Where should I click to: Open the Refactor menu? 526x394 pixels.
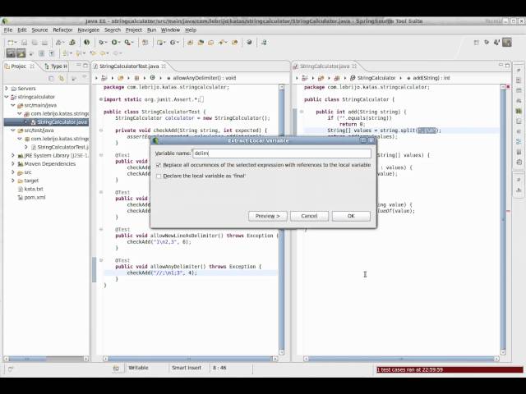click(x=62, y=30)
